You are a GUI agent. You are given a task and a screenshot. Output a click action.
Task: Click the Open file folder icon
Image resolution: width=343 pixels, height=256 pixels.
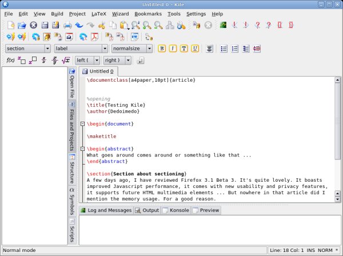tap(22, 25)
